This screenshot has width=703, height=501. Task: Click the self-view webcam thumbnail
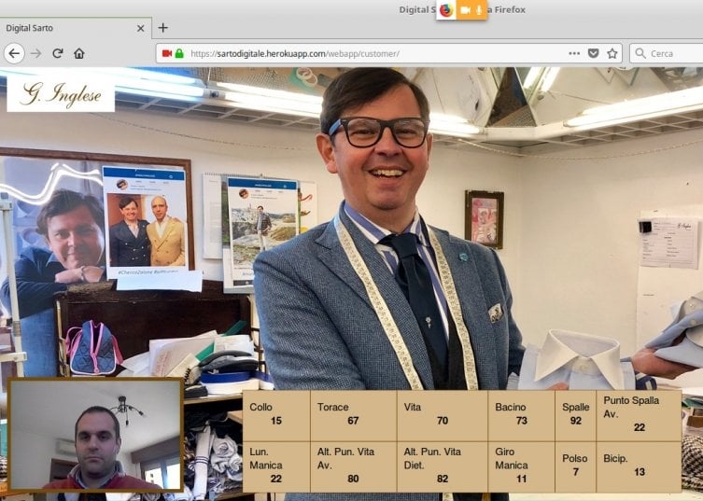point(95,435)
